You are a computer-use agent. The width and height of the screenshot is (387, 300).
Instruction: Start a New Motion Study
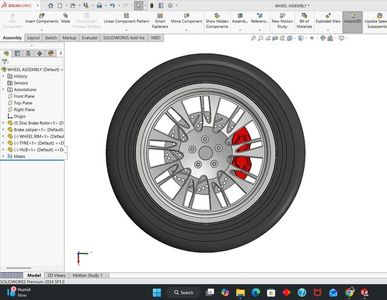[282, 21]
